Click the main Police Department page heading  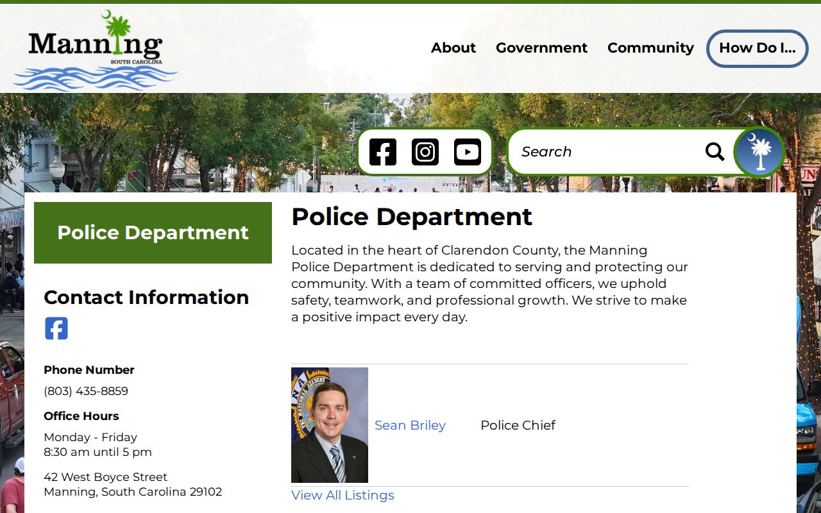(x=412, y=217)
